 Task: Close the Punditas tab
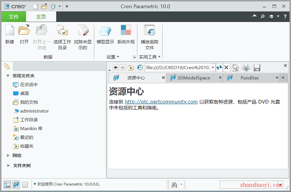[x=277, y=78]
